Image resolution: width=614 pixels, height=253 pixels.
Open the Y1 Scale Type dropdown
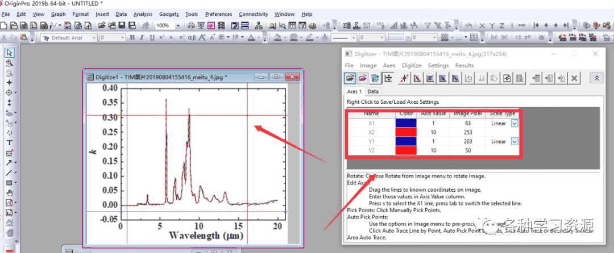(x=514, y=141)
